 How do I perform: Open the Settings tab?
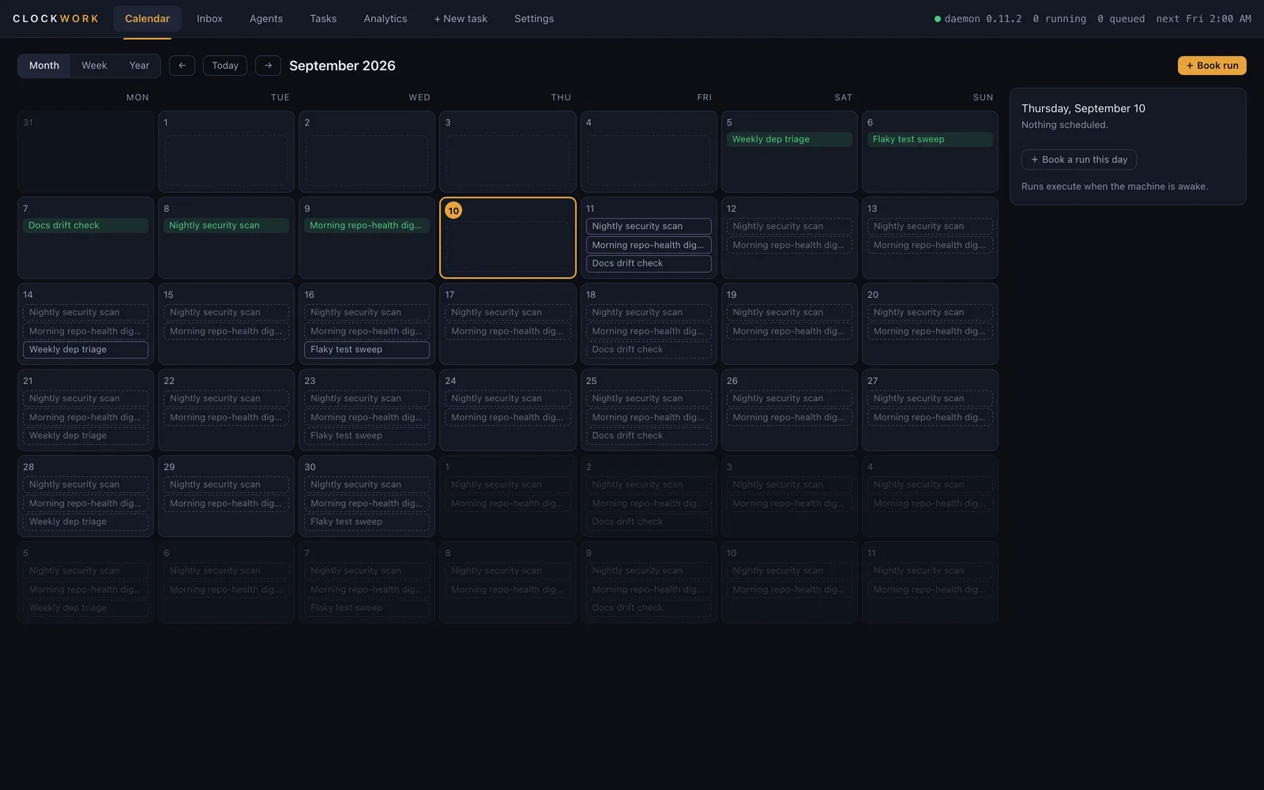pos(534,19)
